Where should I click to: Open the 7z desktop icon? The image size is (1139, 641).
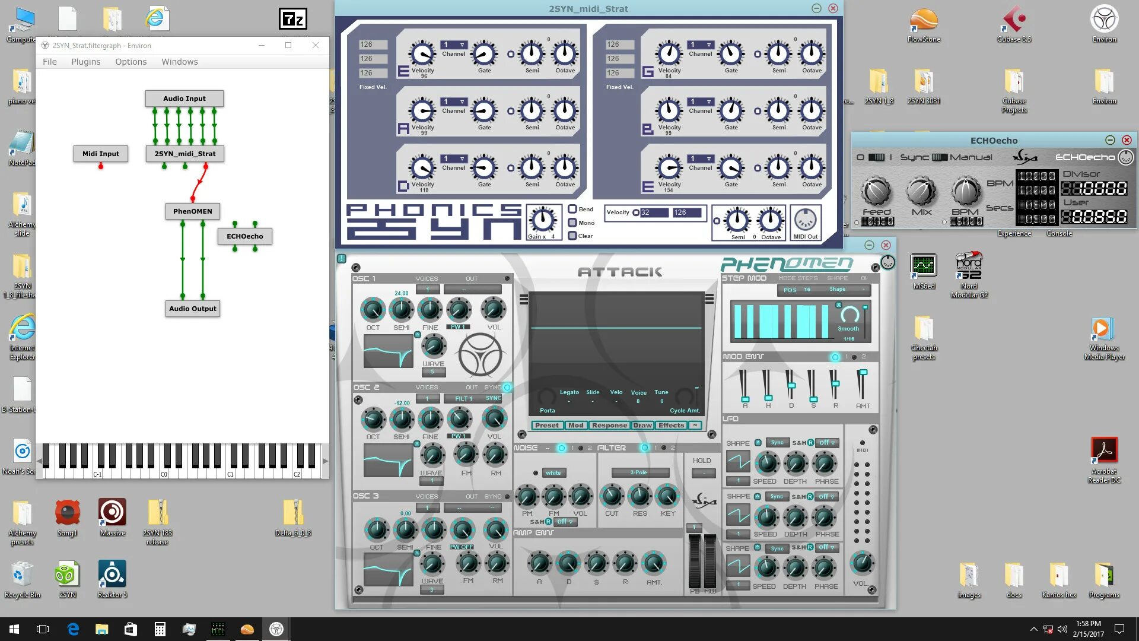(x=293, y=19)
